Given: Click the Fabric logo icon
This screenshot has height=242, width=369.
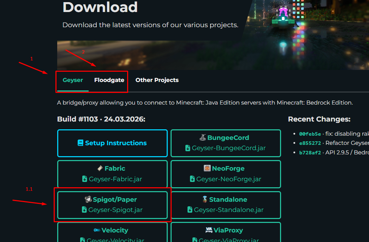Looking at the screenshot, I should 100,168.
